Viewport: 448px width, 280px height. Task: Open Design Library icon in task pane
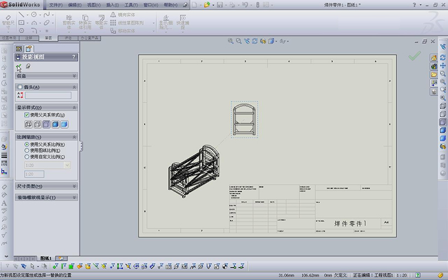click(x=434, y=66)
